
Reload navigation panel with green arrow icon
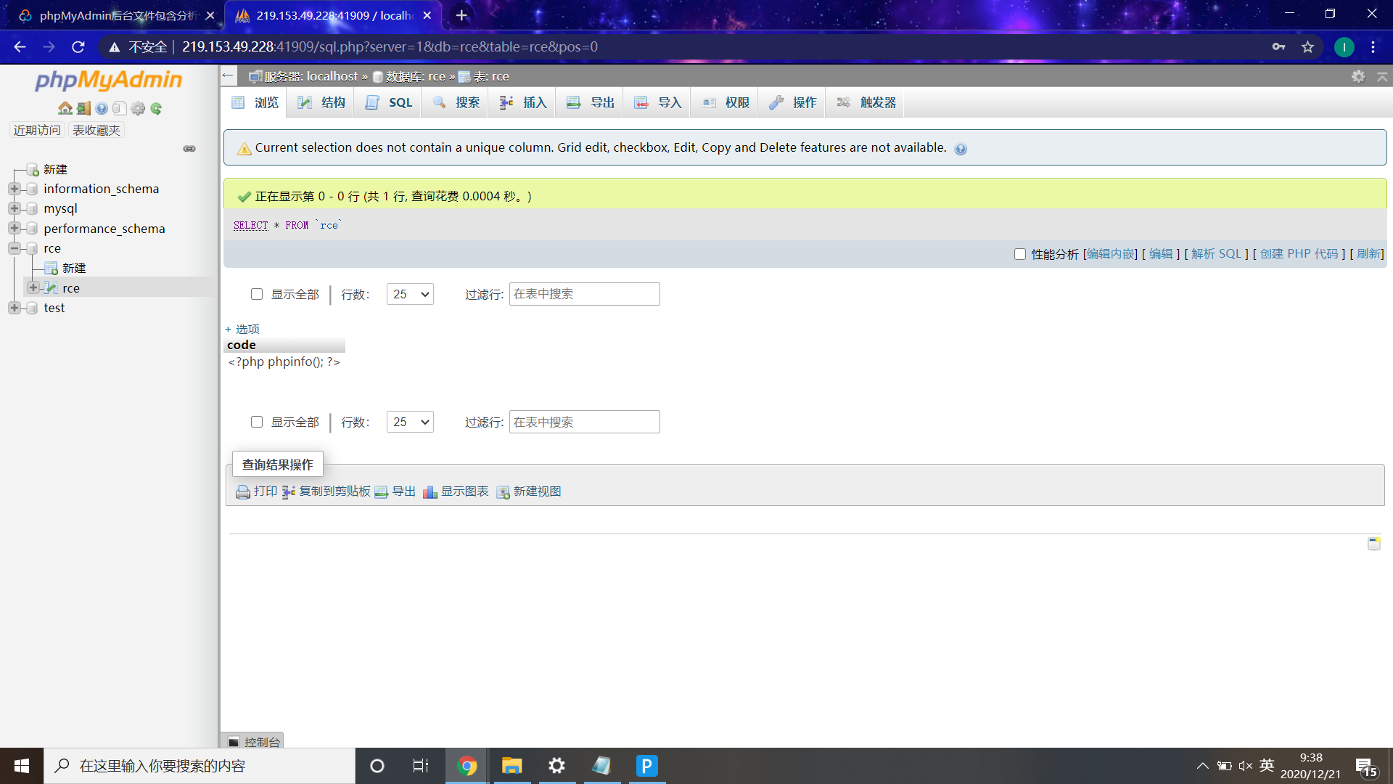[x=156, y=109]
